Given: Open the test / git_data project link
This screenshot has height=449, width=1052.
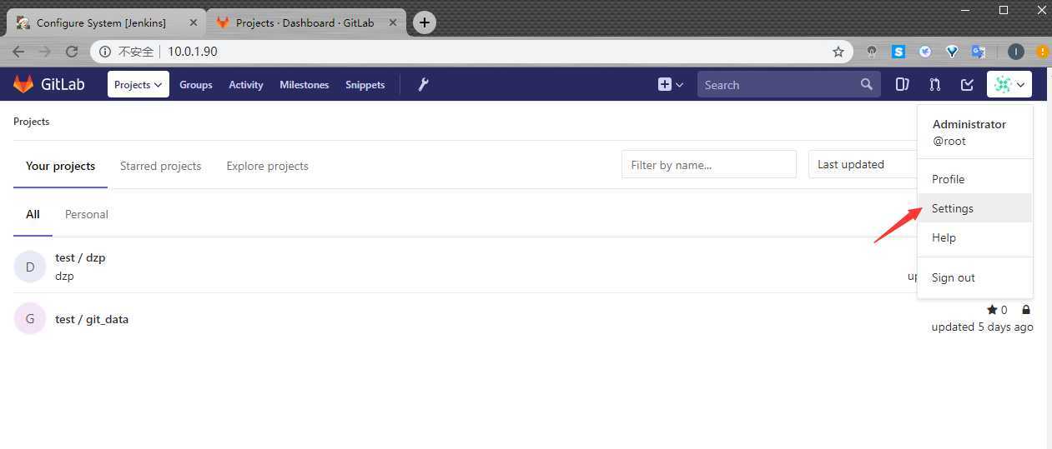Looking at the screenshot, I should [92, 319].
